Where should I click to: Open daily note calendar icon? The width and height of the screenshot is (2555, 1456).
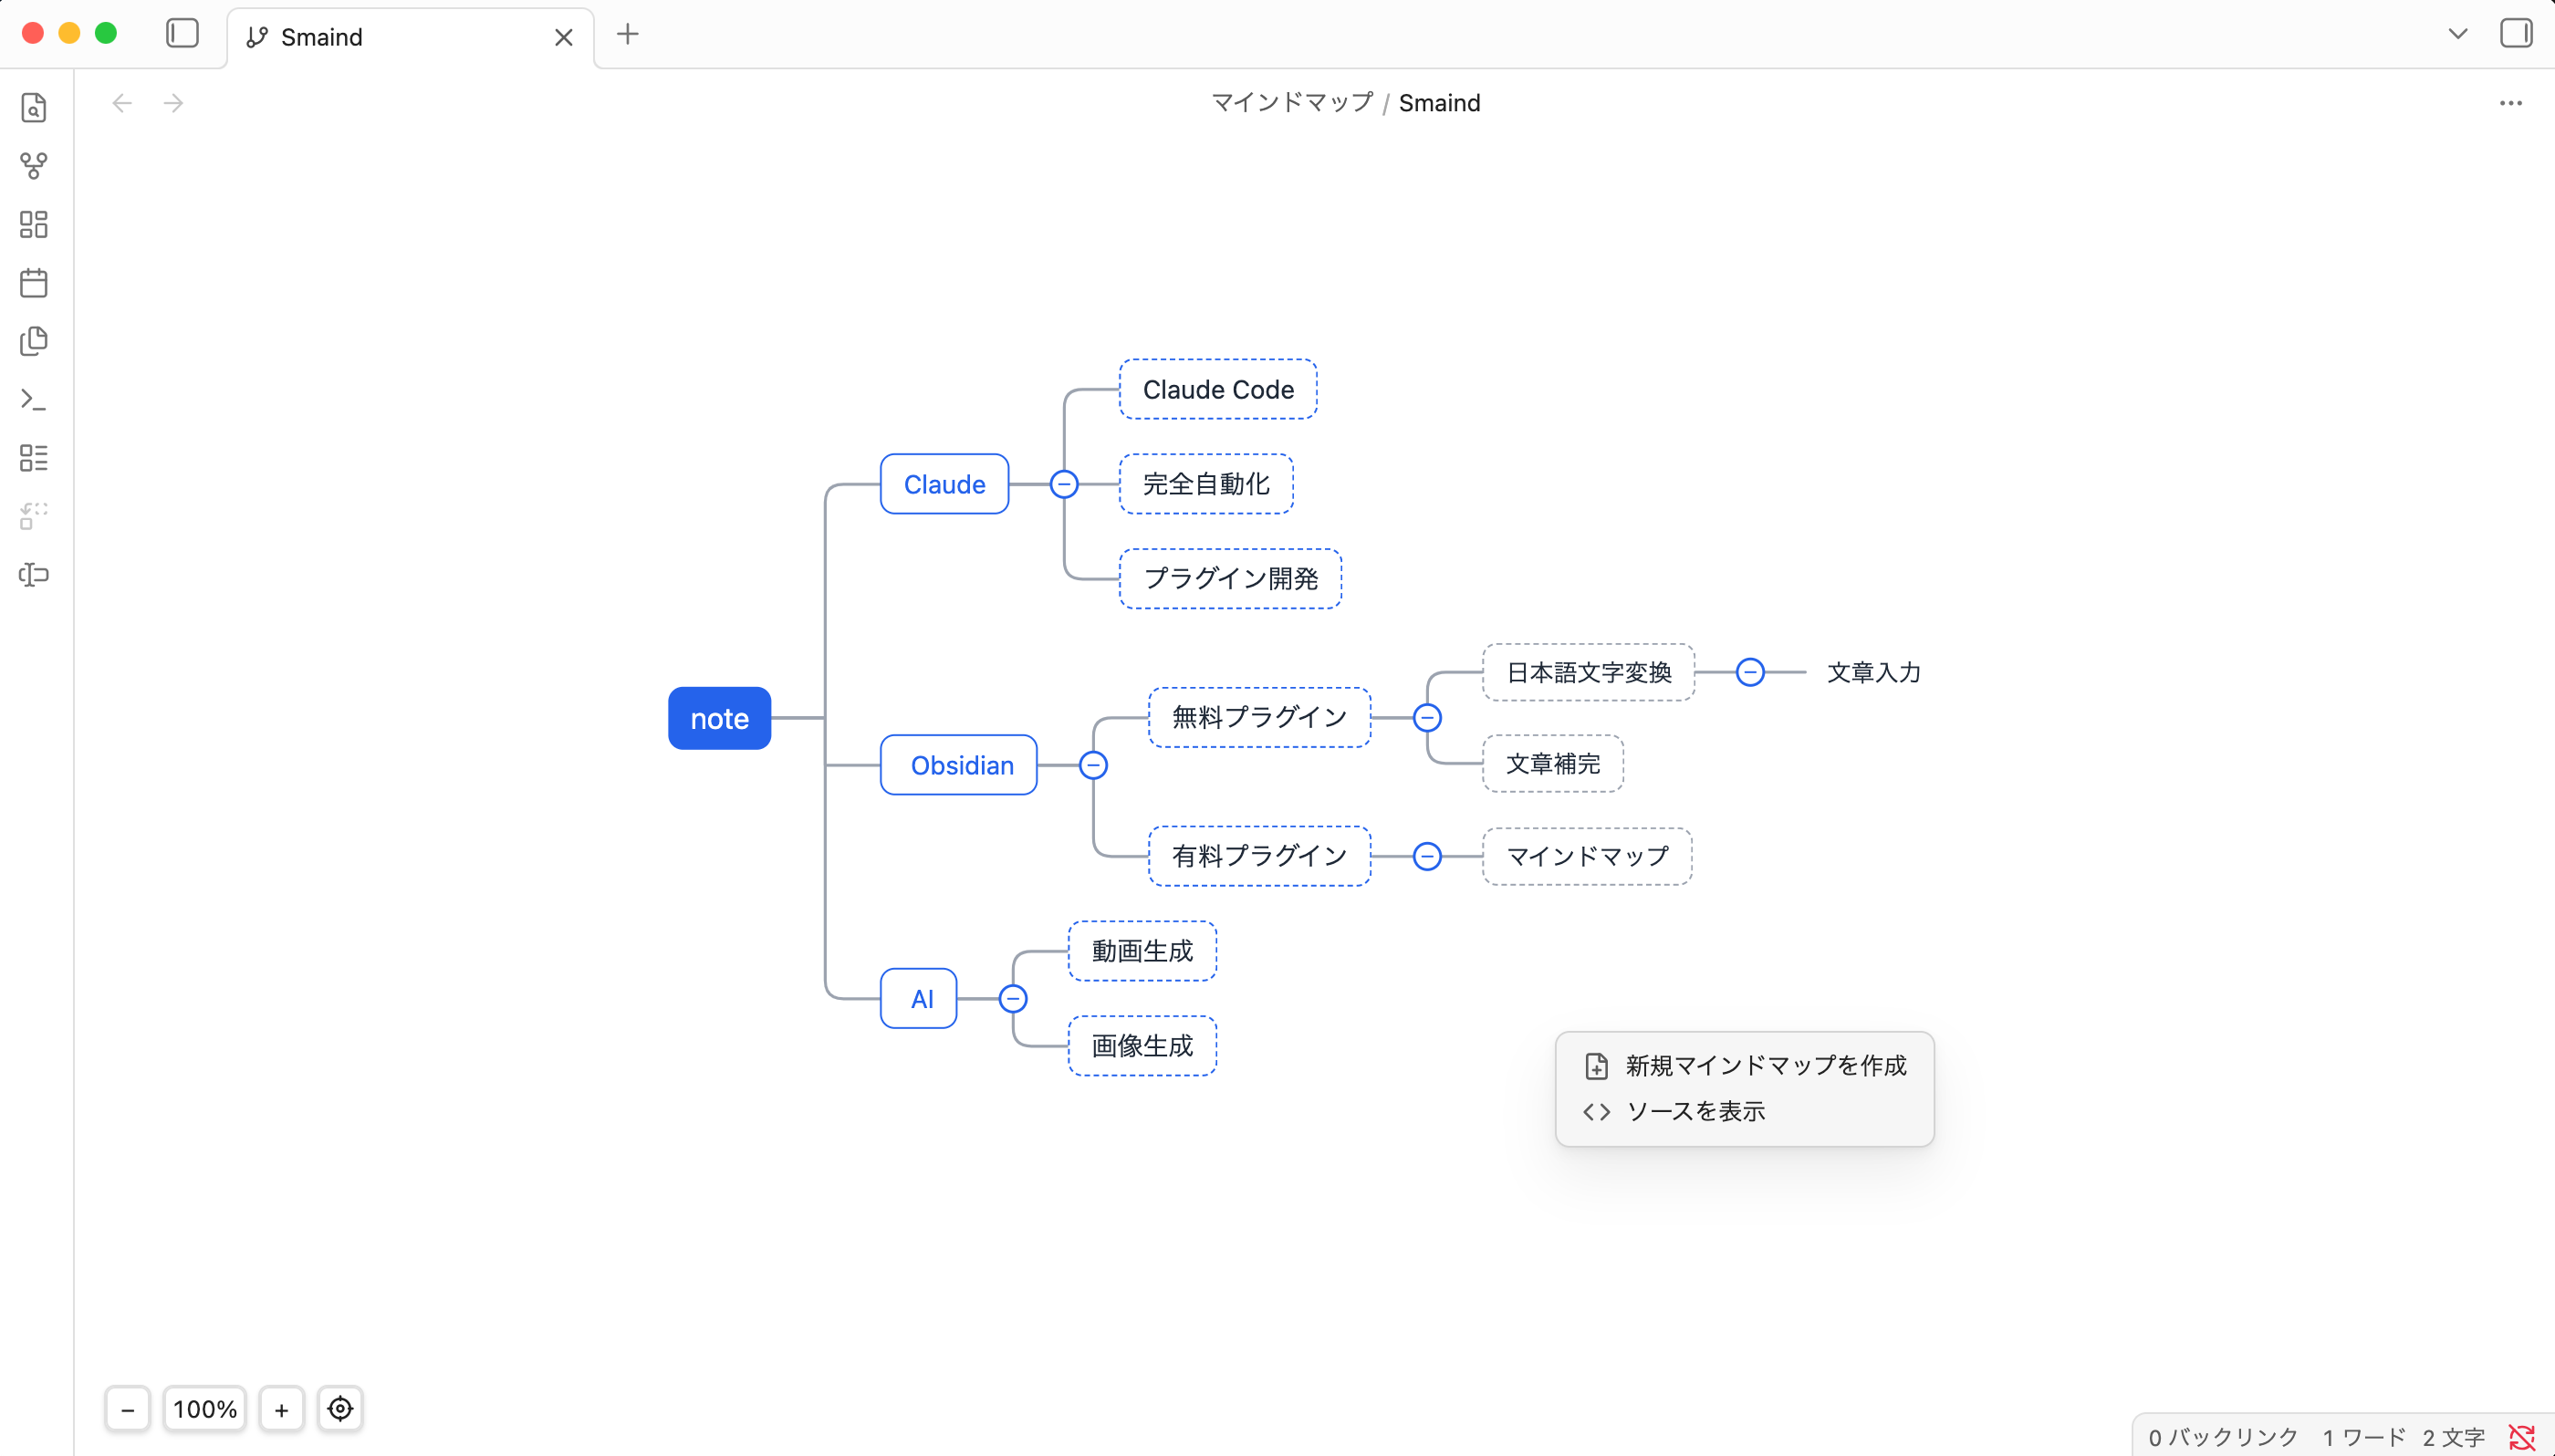pos(34,283)
